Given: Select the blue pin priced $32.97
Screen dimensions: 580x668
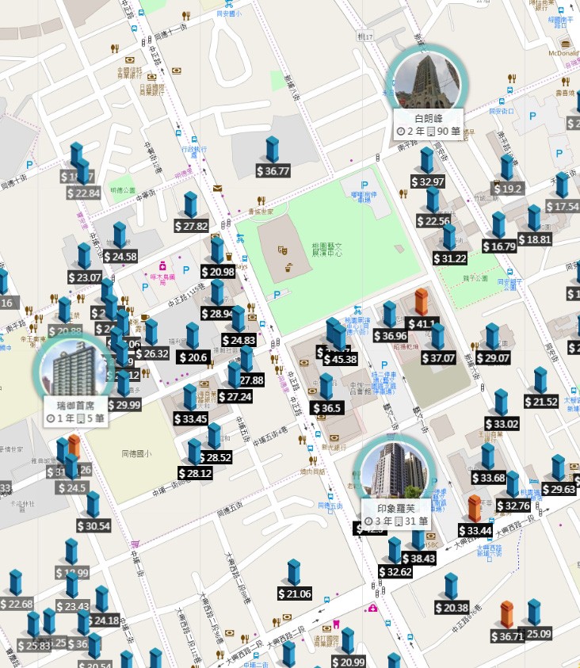Looking at the screenshot, I should 427,160.
